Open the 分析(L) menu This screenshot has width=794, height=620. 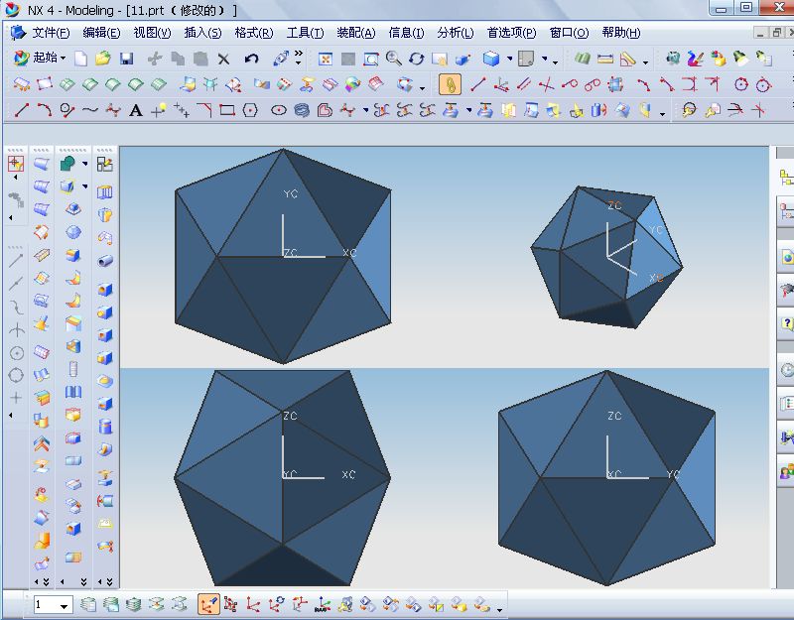point(456,33)
